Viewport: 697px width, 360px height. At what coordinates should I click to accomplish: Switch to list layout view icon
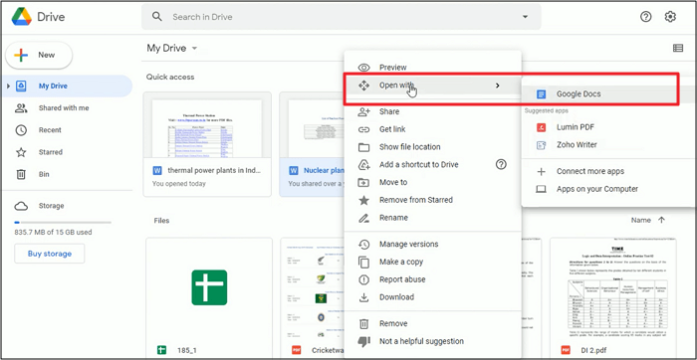tap(678, 48)
